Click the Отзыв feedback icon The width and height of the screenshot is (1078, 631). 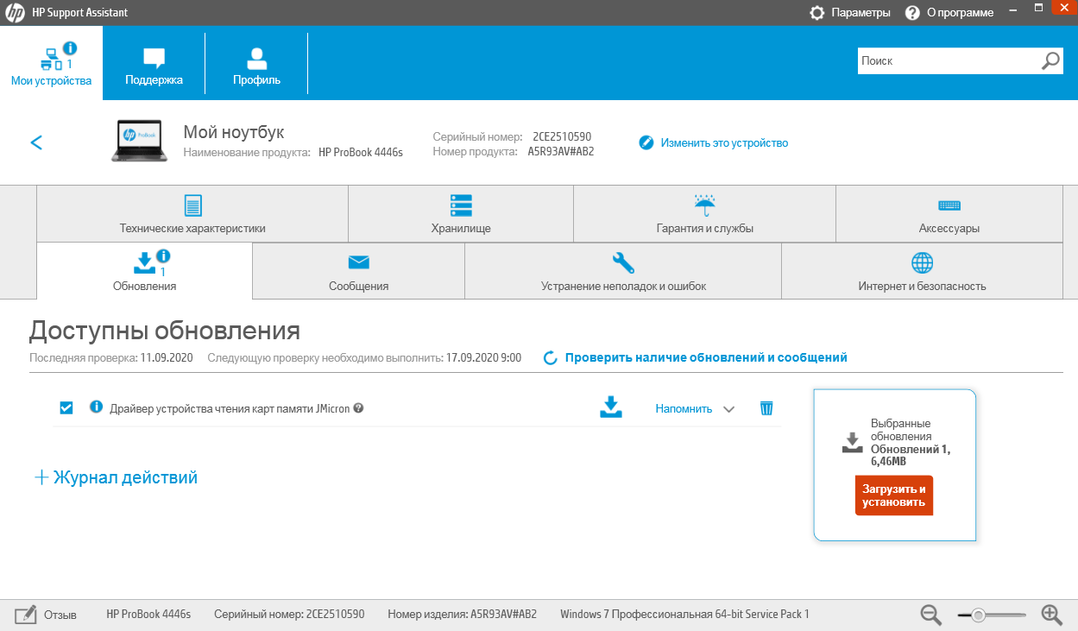26,615
